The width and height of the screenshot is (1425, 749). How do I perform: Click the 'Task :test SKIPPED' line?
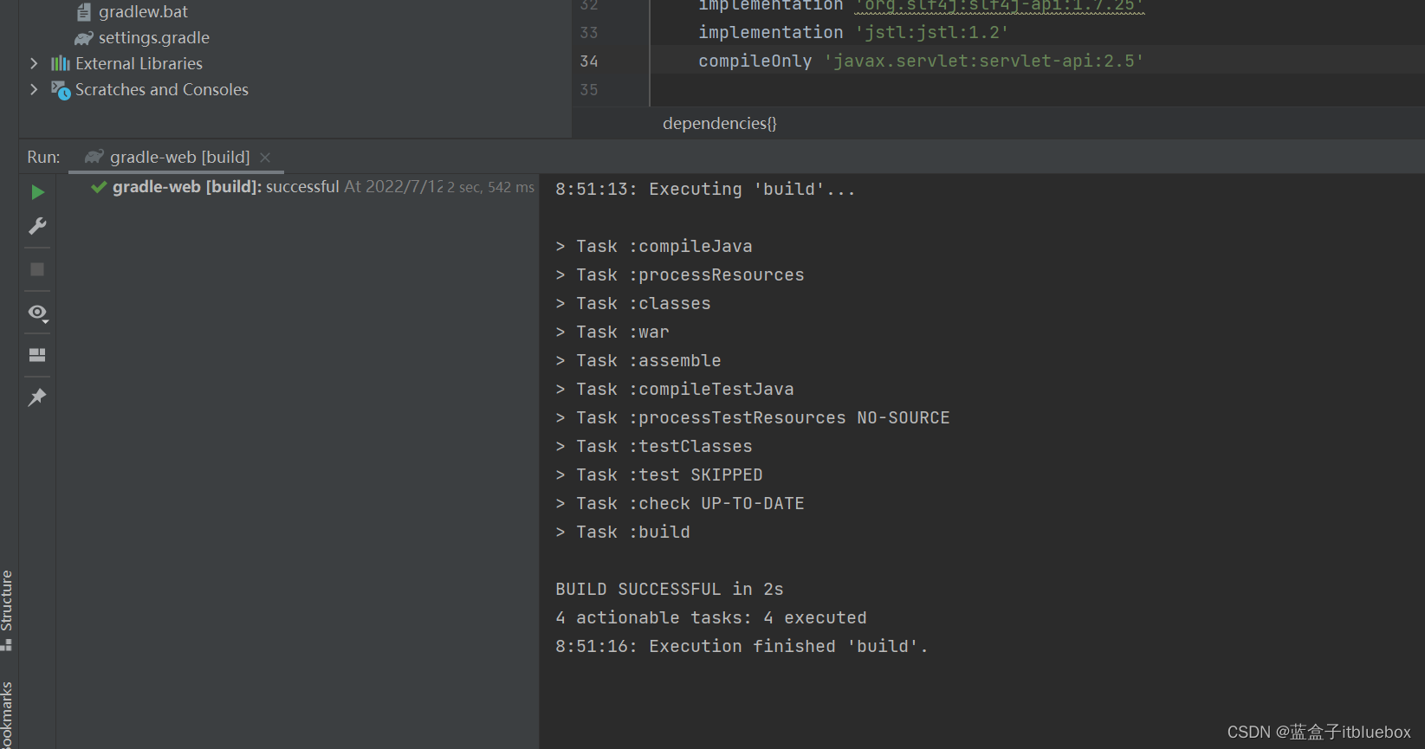[x=659, y=475]
